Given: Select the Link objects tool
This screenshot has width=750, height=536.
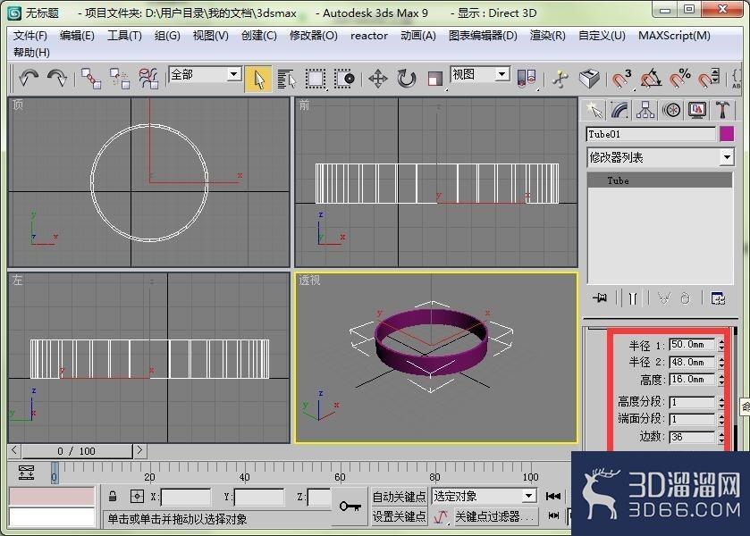Looking at the screenshot, I should click(x=91, y=78).
